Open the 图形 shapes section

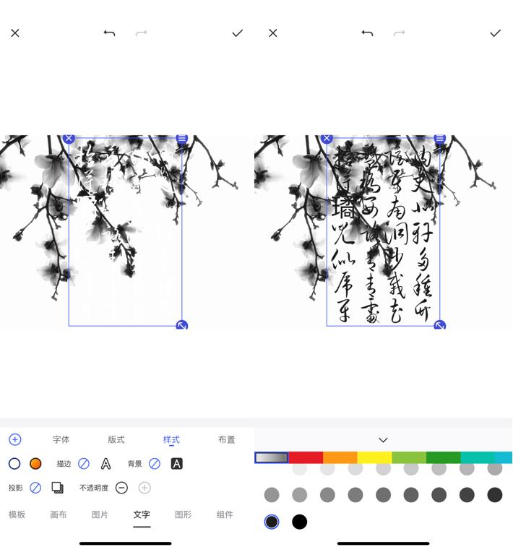coord(183,514)
